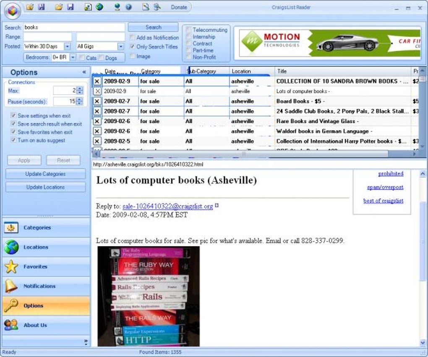Click the Favorites star icon
Screen dimensions: 428x357
[x=11, y=267]
